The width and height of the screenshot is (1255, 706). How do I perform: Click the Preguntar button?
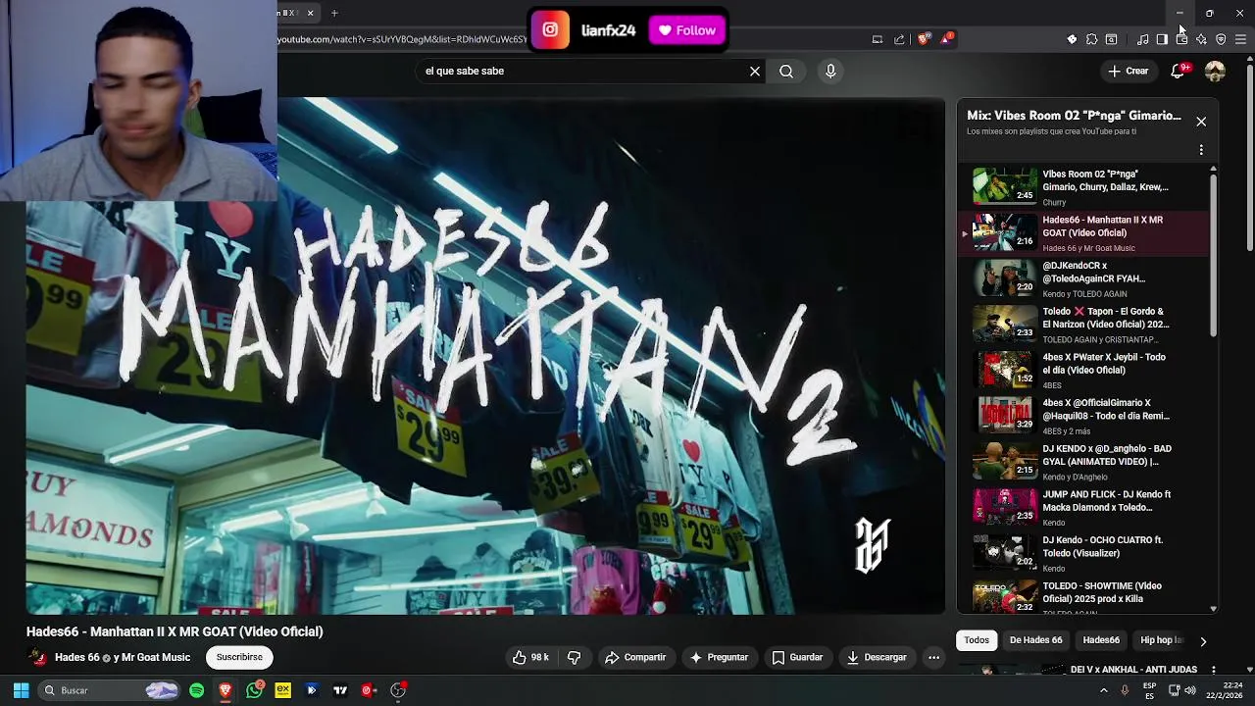[x=719, y=657]
